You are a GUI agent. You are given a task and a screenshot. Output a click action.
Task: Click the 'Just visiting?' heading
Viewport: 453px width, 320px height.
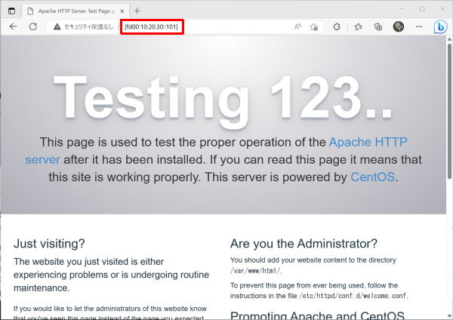(49, 244)
